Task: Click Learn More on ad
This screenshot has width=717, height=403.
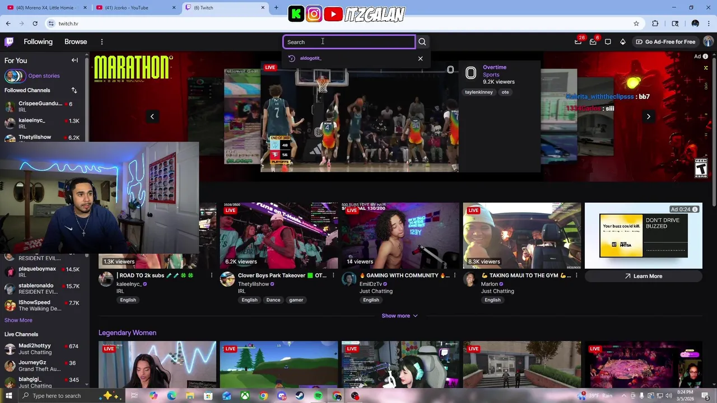Action: (x=644, y=276)
